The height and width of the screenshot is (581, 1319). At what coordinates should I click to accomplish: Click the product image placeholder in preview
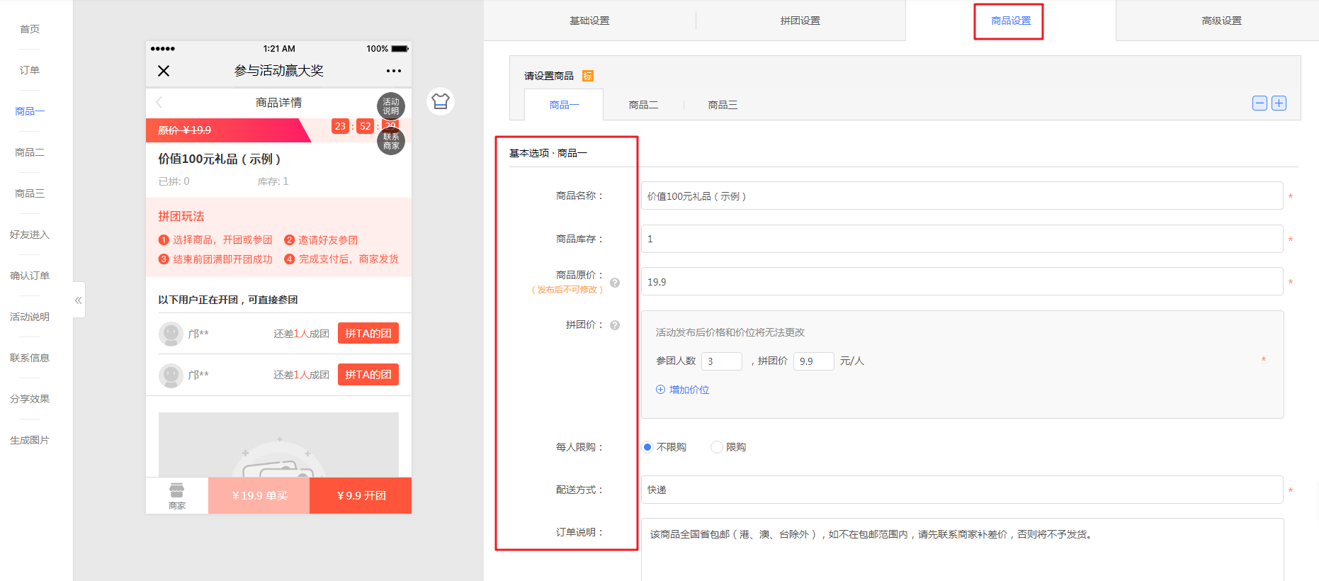coord(278,445)
